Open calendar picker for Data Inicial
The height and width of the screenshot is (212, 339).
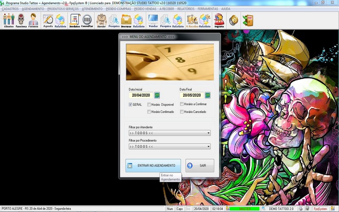click(157, 95)
